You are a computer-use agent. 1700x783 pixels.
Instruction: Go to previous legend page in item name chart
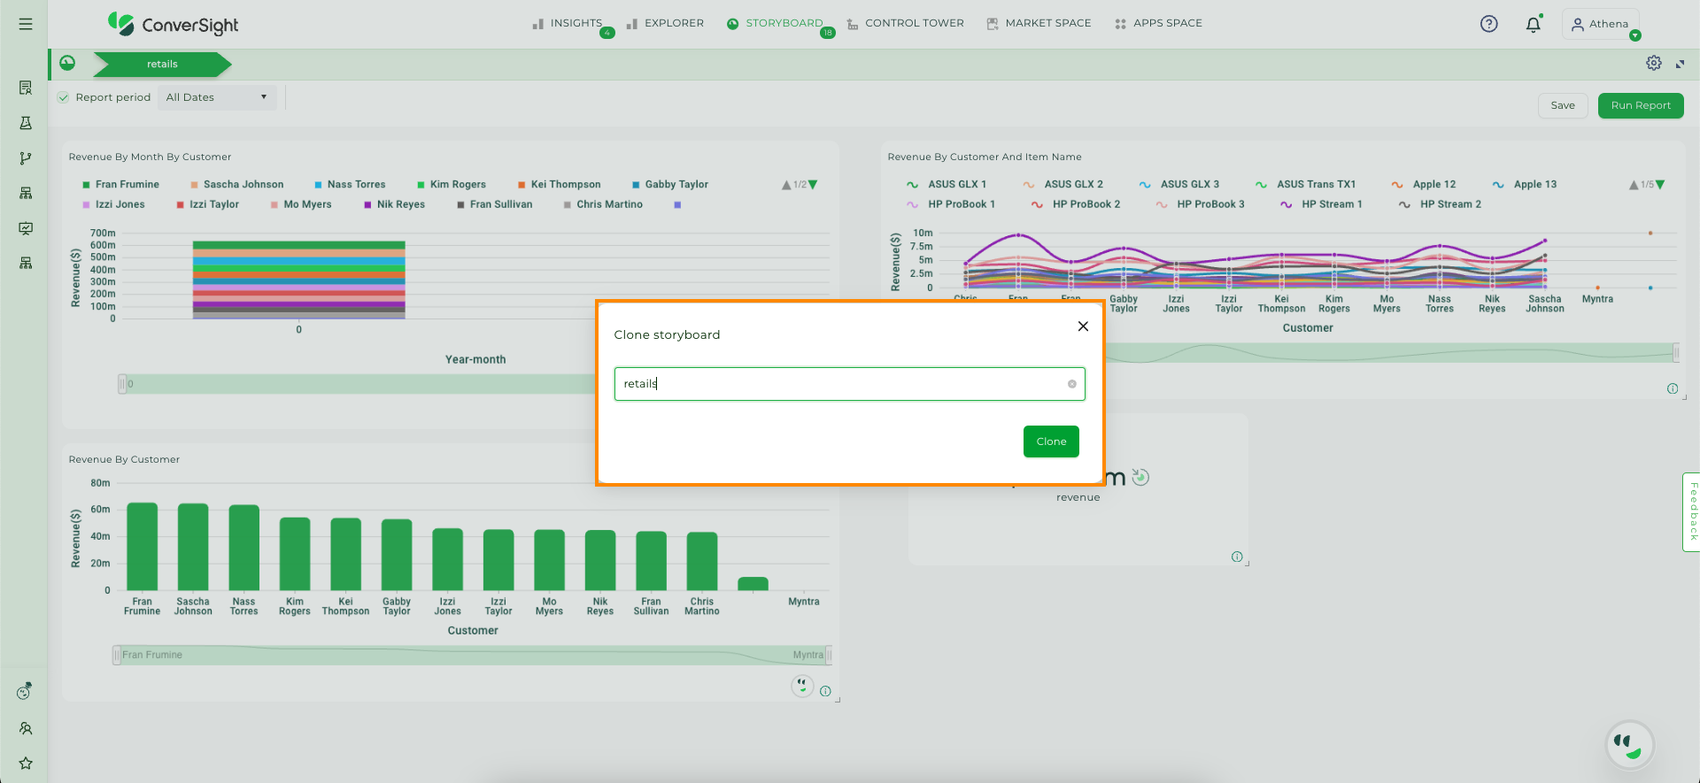click(x=1634, y=185)
